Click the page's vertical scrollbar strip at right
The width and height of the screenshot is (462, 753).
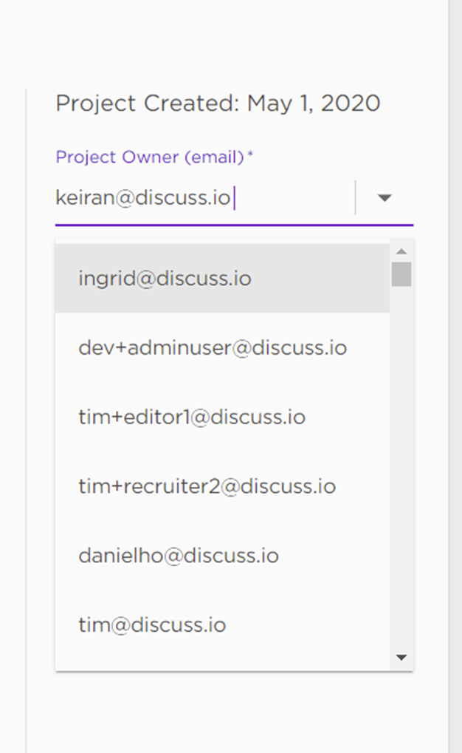455,377
